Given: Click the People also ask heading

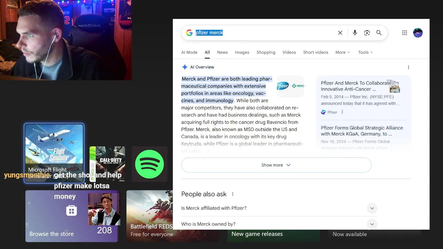Looking at the screenshot, I should [204, 194].
